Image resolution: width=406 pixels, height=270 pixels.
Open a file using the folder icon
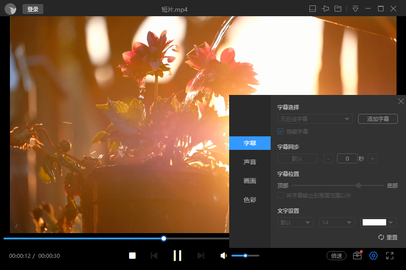tap(337, 9)
